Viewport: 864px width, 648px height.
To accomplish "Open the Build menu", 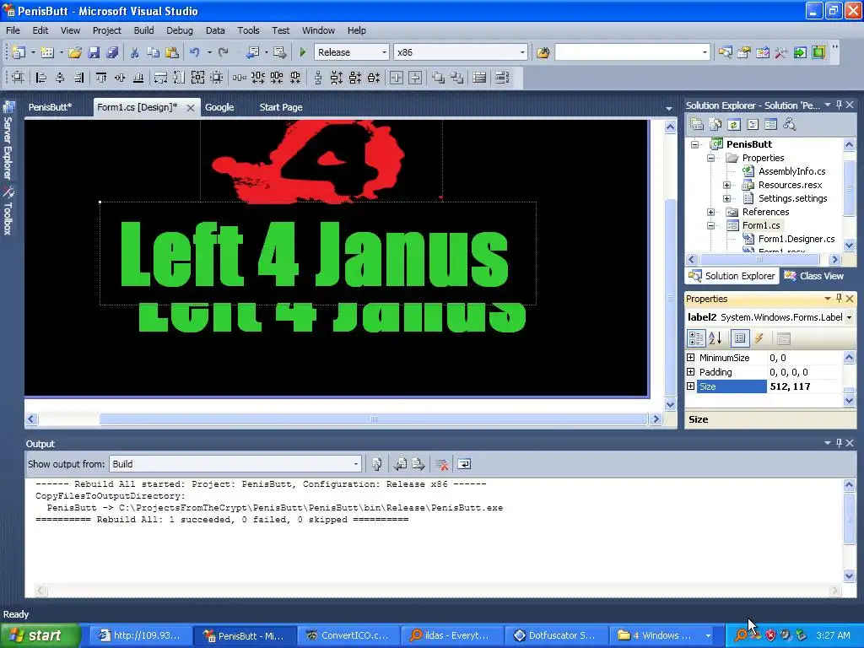I will [143, 30].
